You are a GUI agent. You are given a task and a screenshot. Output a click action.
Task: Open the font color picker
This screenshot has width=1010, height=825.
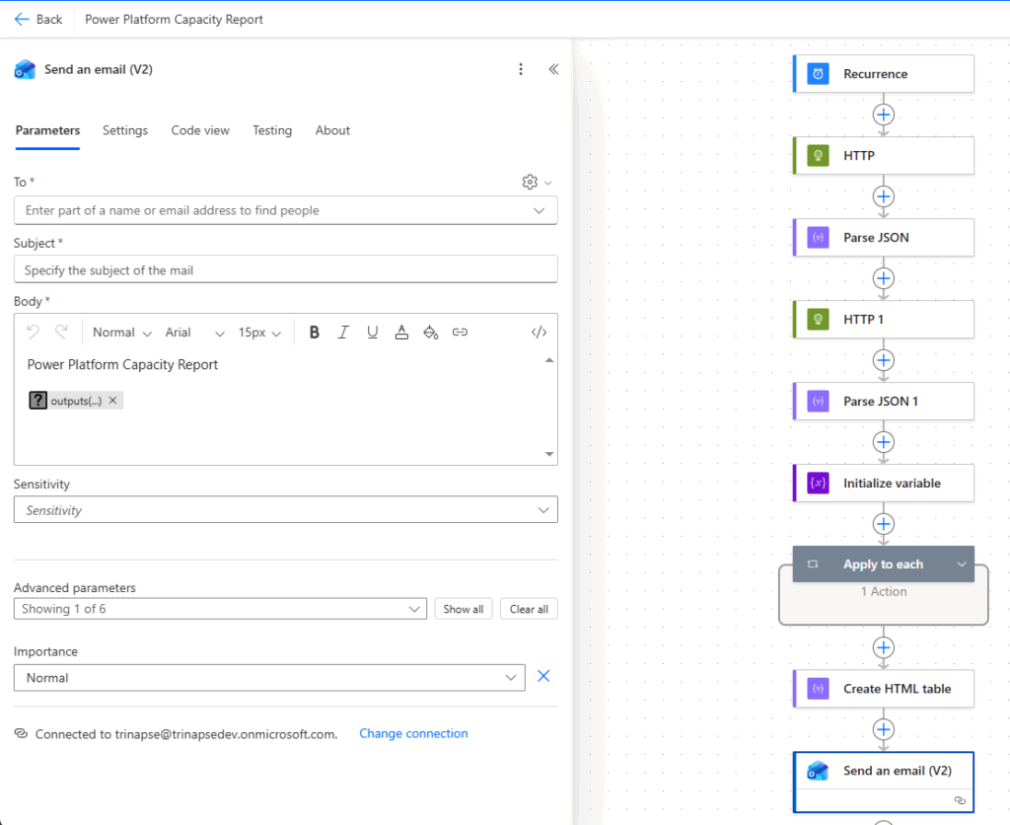[x=401, y=333]
